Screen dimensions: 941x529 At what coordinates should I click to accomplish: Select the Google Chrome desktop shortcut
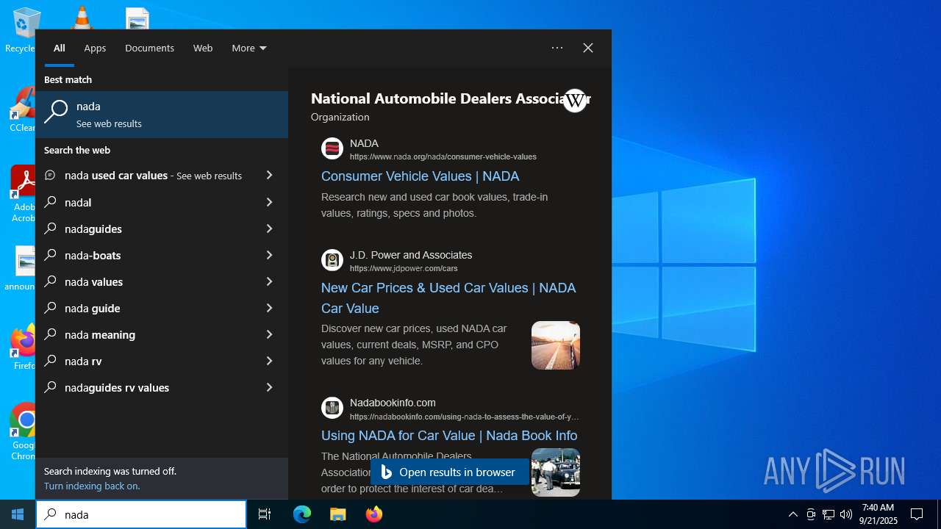pos(22,432)
